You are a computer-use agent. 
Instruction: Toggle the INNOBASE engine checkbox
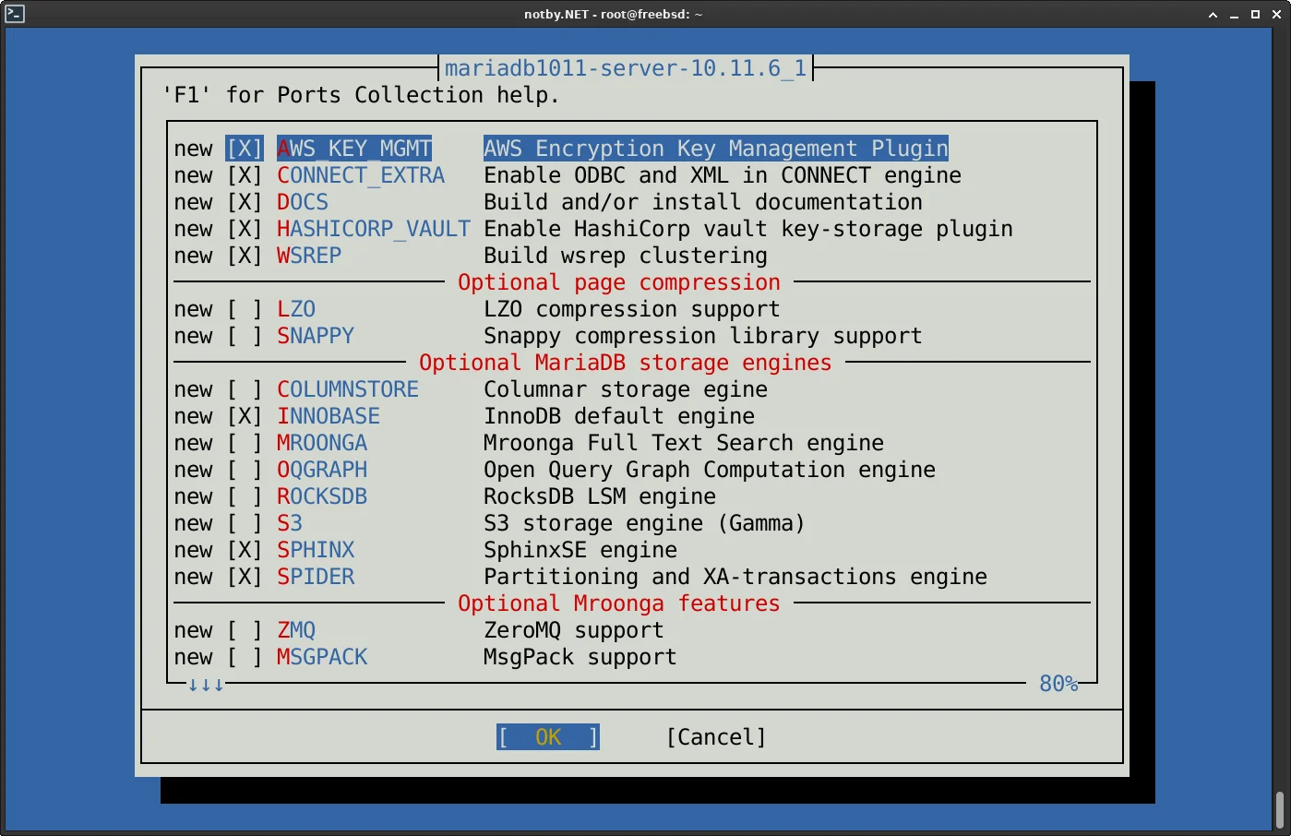coord(245,416)
